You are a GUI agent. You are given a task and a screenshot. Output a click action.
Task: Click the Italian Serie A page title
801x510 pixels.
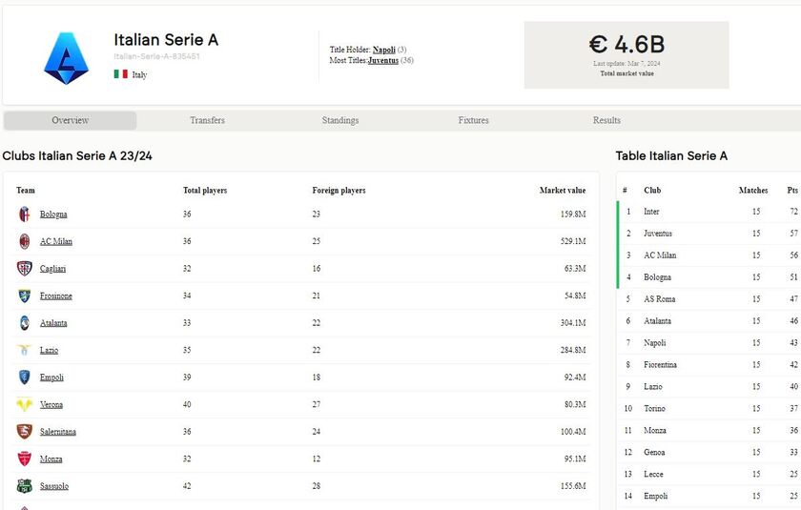pyautogui.click(x=166, y=40)
